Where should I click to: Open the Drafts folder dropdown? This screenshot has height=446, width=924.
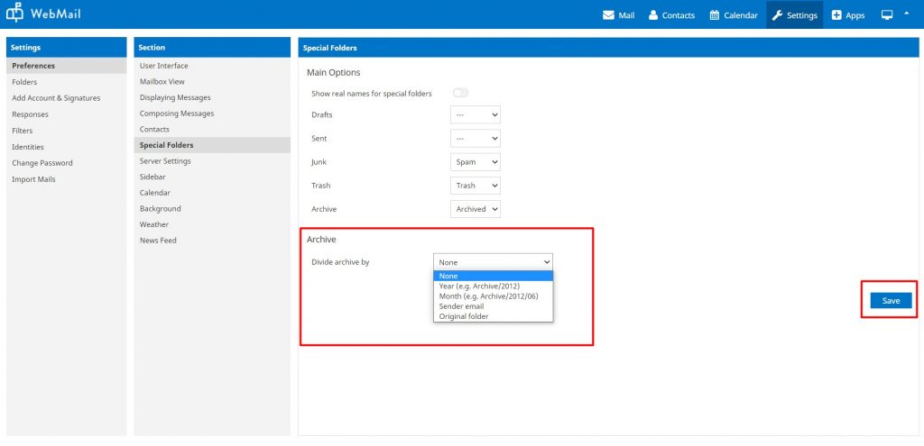475,115
